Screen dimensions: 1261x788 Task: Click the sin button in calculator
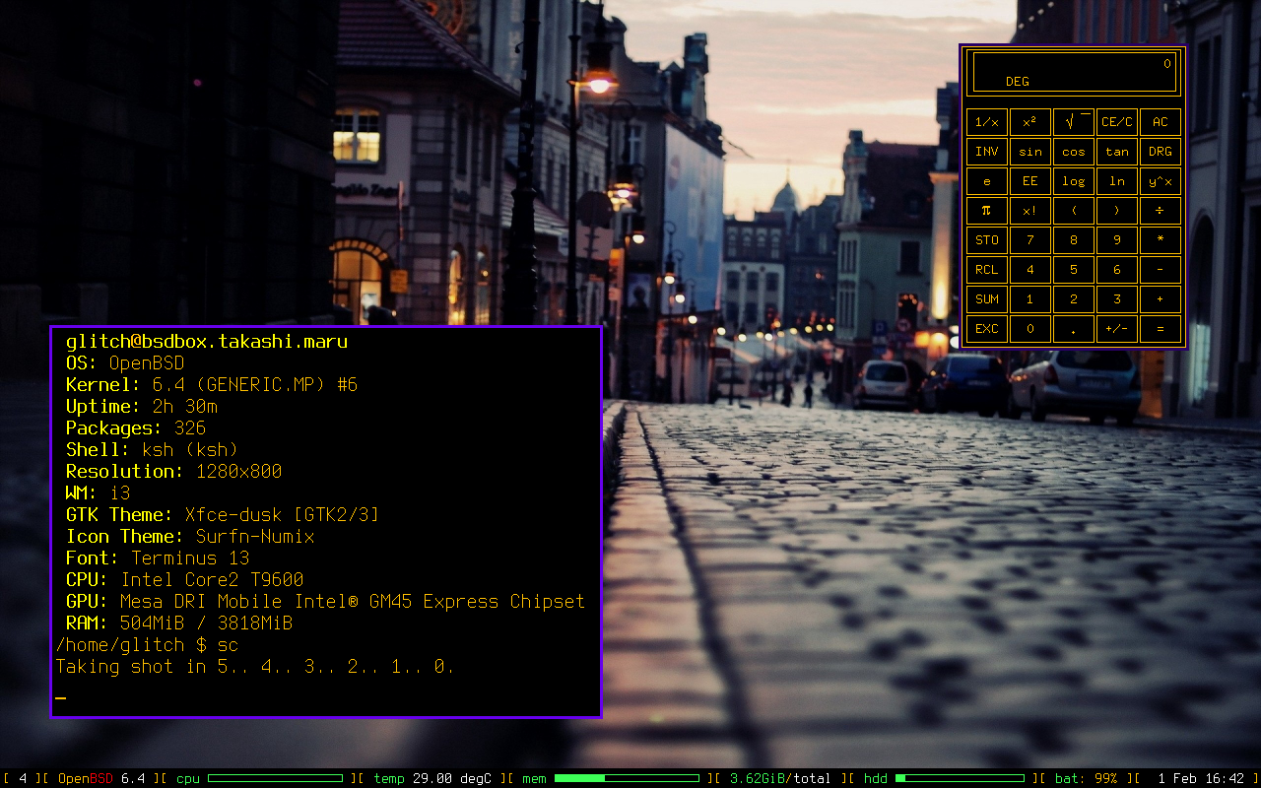(x=1030, y=152)
